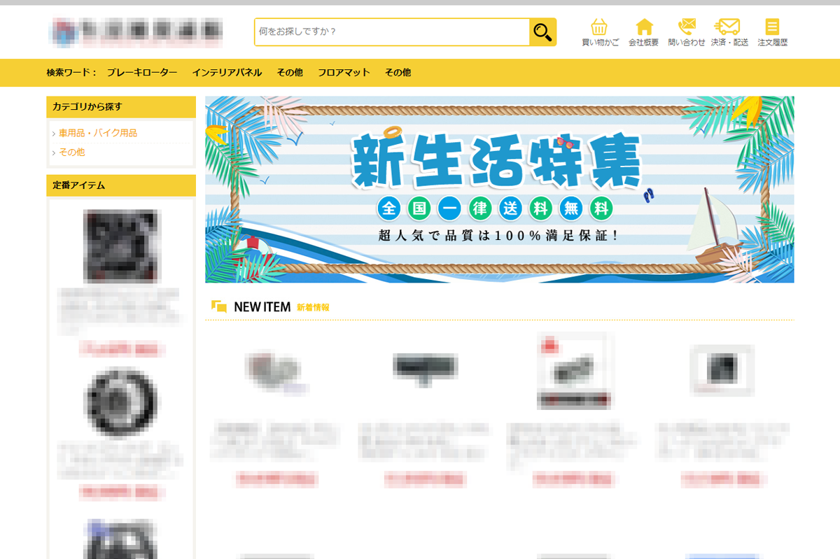Select search keyword ブレーキローター
The height and width of the screenshot is (559, 840).
pos(142,72)
